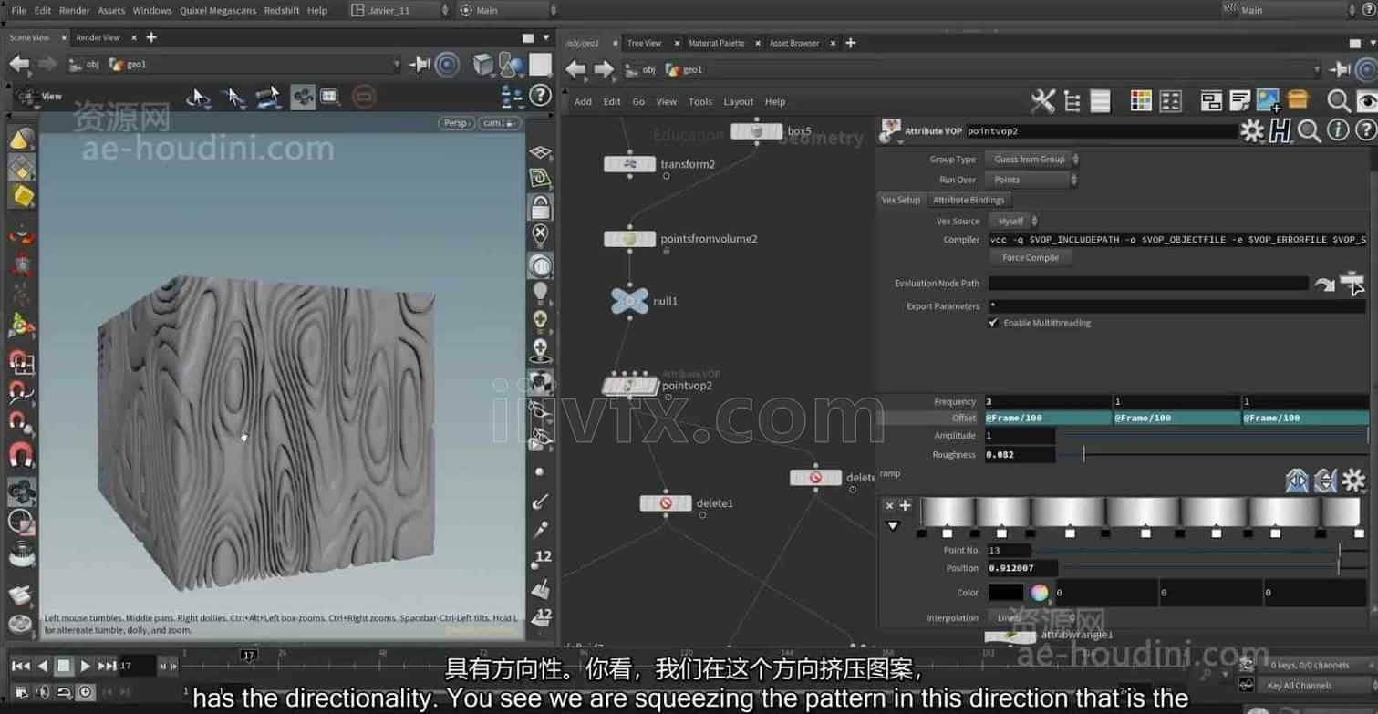This screenshot has height=714, width=1378.
Task: Go back in network editor path
Action: pos(575,69)
